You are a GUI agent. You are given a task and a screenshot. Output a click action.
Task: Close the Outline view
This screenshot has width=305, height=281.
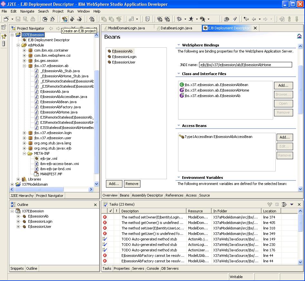95,205
